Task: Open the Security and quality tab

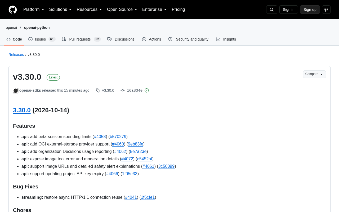Action: tap(188, 39)
